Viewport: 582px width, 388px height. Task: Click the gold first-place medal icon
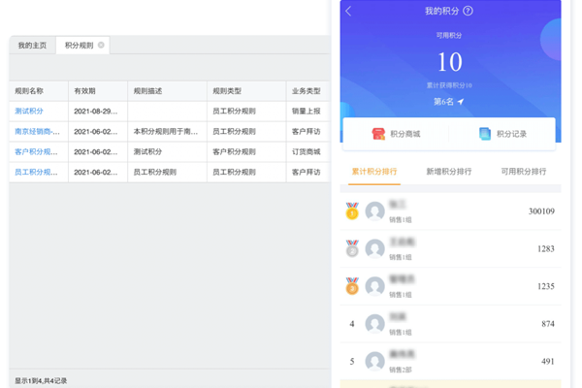[x=352, y=211]
